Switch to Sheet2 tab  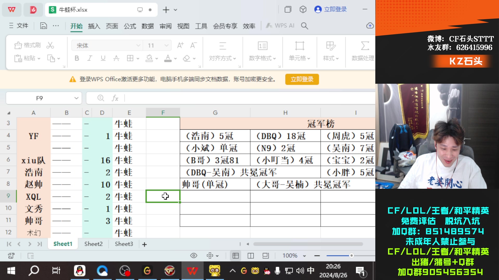point(94,244)
